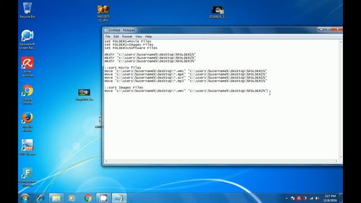
Task: Open the network signal tray icon
Action: (x=311, y=198)
